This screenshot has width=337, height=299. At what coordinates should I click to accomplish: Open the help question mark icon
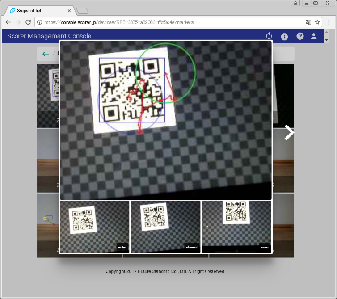click(300, 36)
